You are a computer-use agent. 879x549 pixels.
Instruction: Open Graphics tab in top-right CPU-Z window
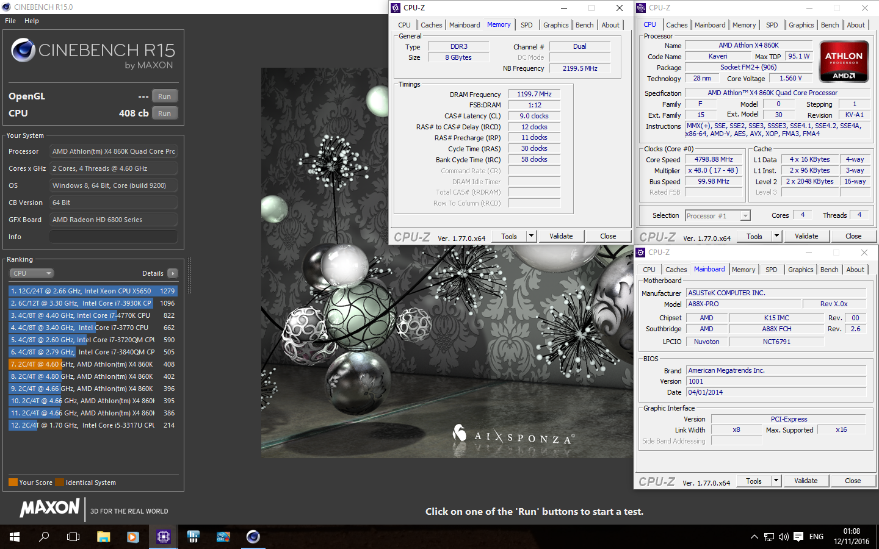[x=801, y=25]
